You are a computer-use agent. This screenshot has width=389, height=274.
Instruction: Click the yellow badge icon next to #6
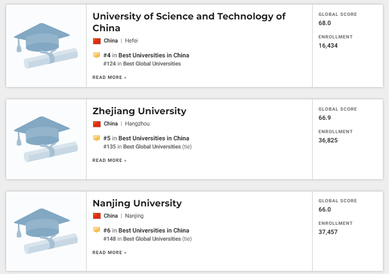click(x=96, y=230)
